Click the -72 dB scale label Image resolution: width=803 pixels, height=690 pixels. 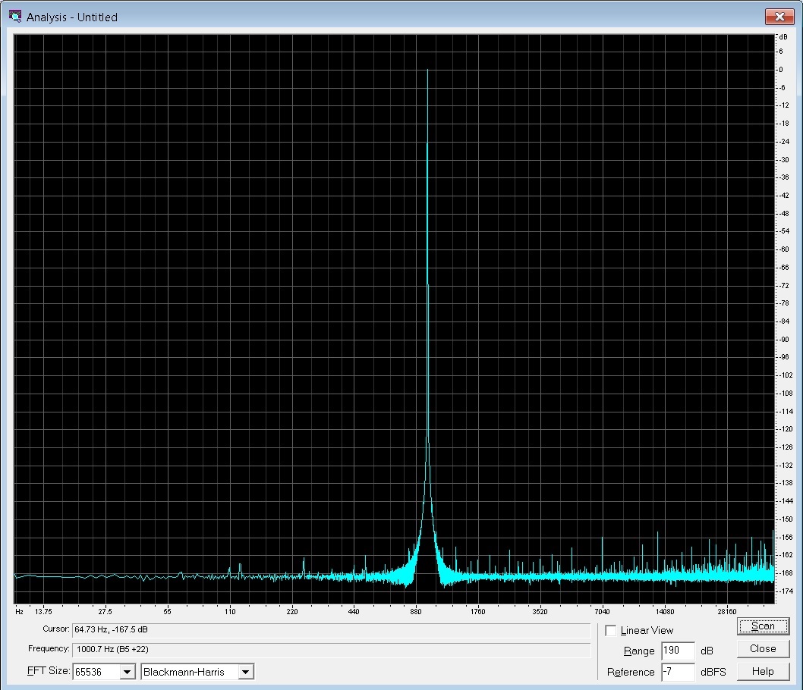pyautogui.click(x=785, y=285)
